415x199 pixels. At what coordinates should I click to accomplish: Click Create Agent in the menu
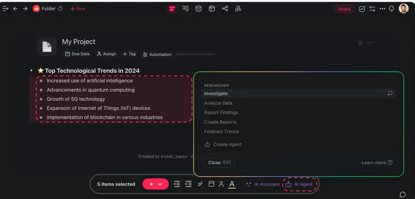223,144
